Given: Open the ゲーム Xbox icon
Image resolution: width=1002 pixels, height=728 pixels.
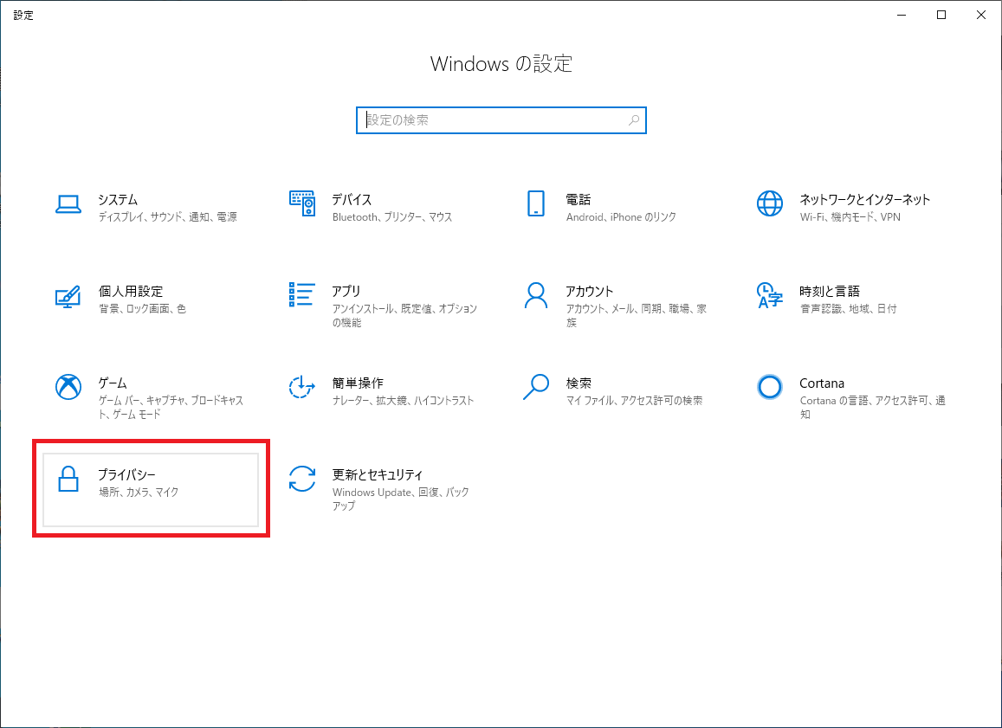Looking at the screenshot, I should coord(68,387).
